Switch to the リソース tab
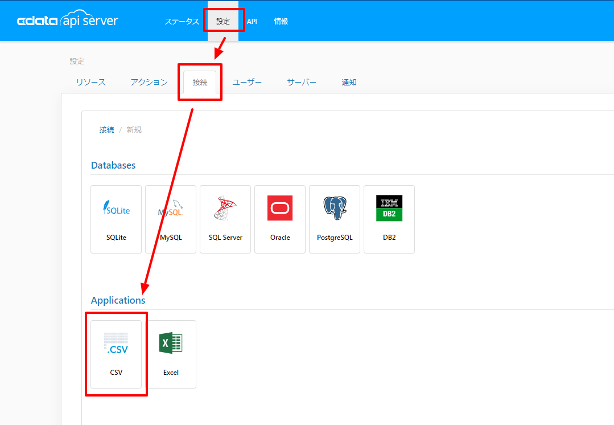This screenshot has height=425, width=614. coord(91,83)
